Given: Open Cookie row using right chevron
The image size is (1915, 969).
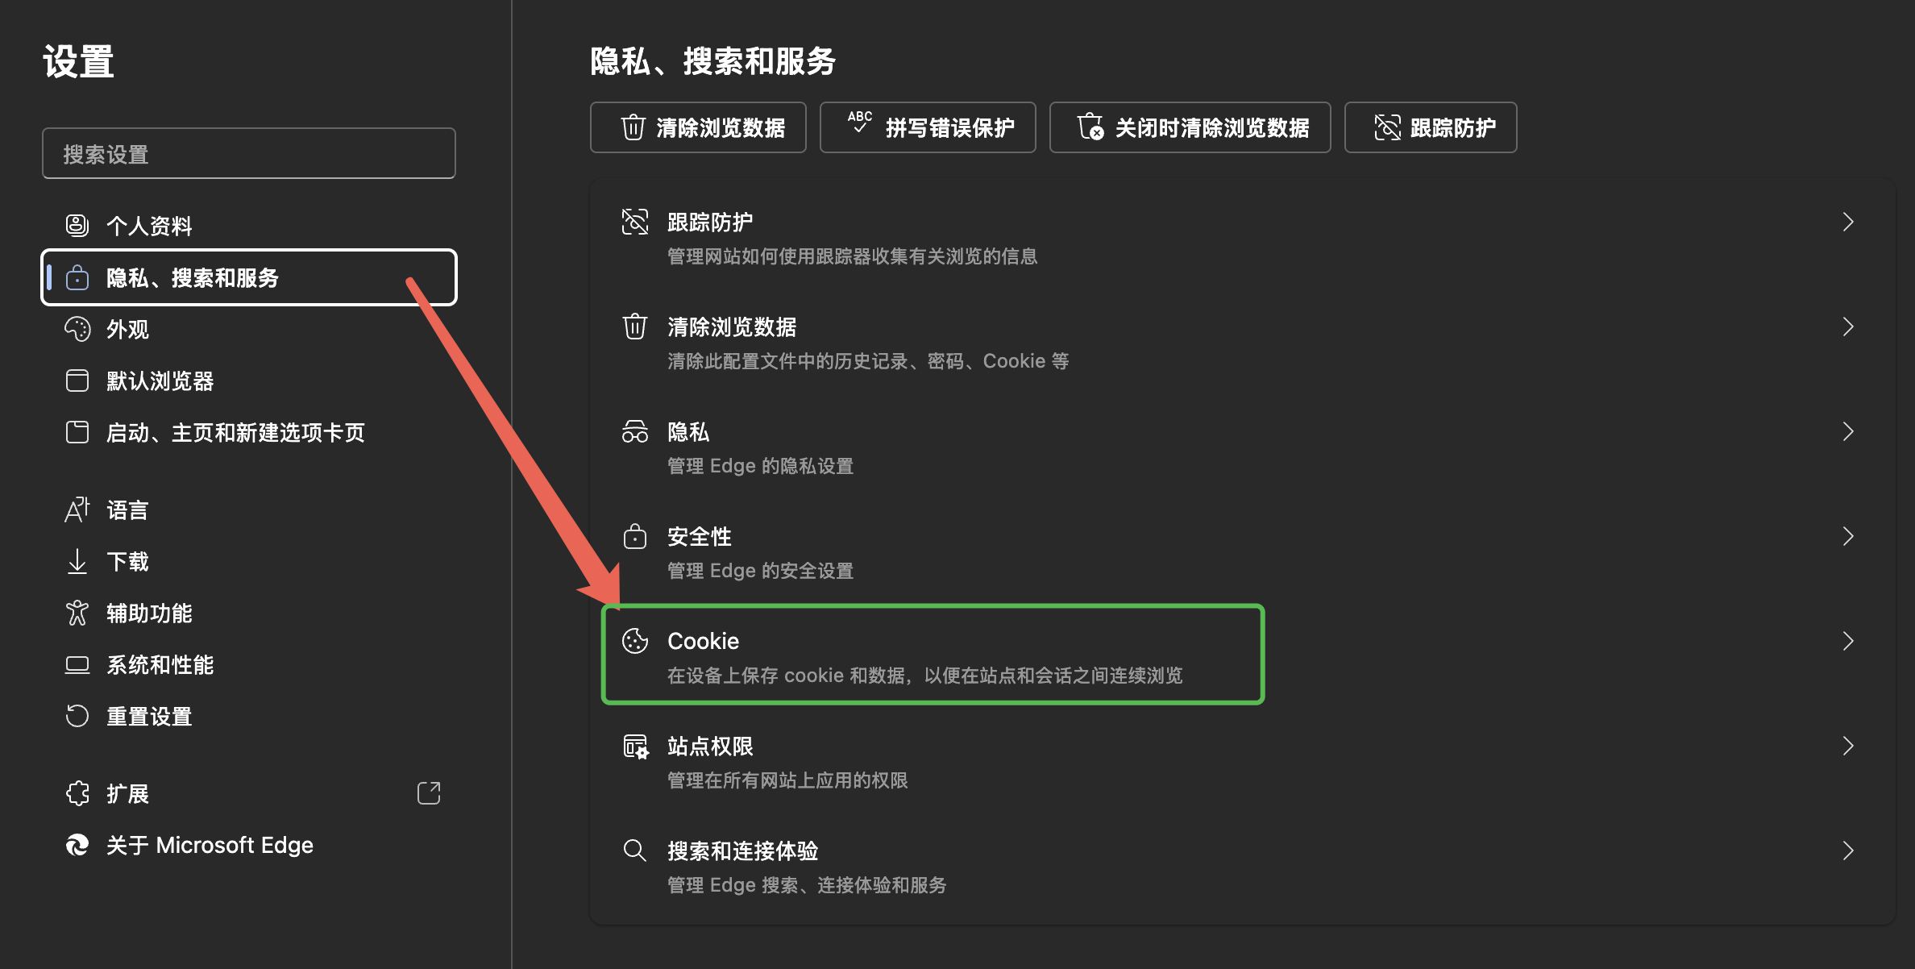Looking at the screenshot, I should click(x=1848, y=641).
